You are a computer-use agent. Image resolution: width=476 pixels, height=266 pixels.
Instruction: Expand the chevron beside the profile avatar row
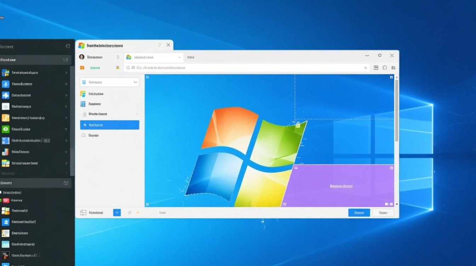point(118,57)
